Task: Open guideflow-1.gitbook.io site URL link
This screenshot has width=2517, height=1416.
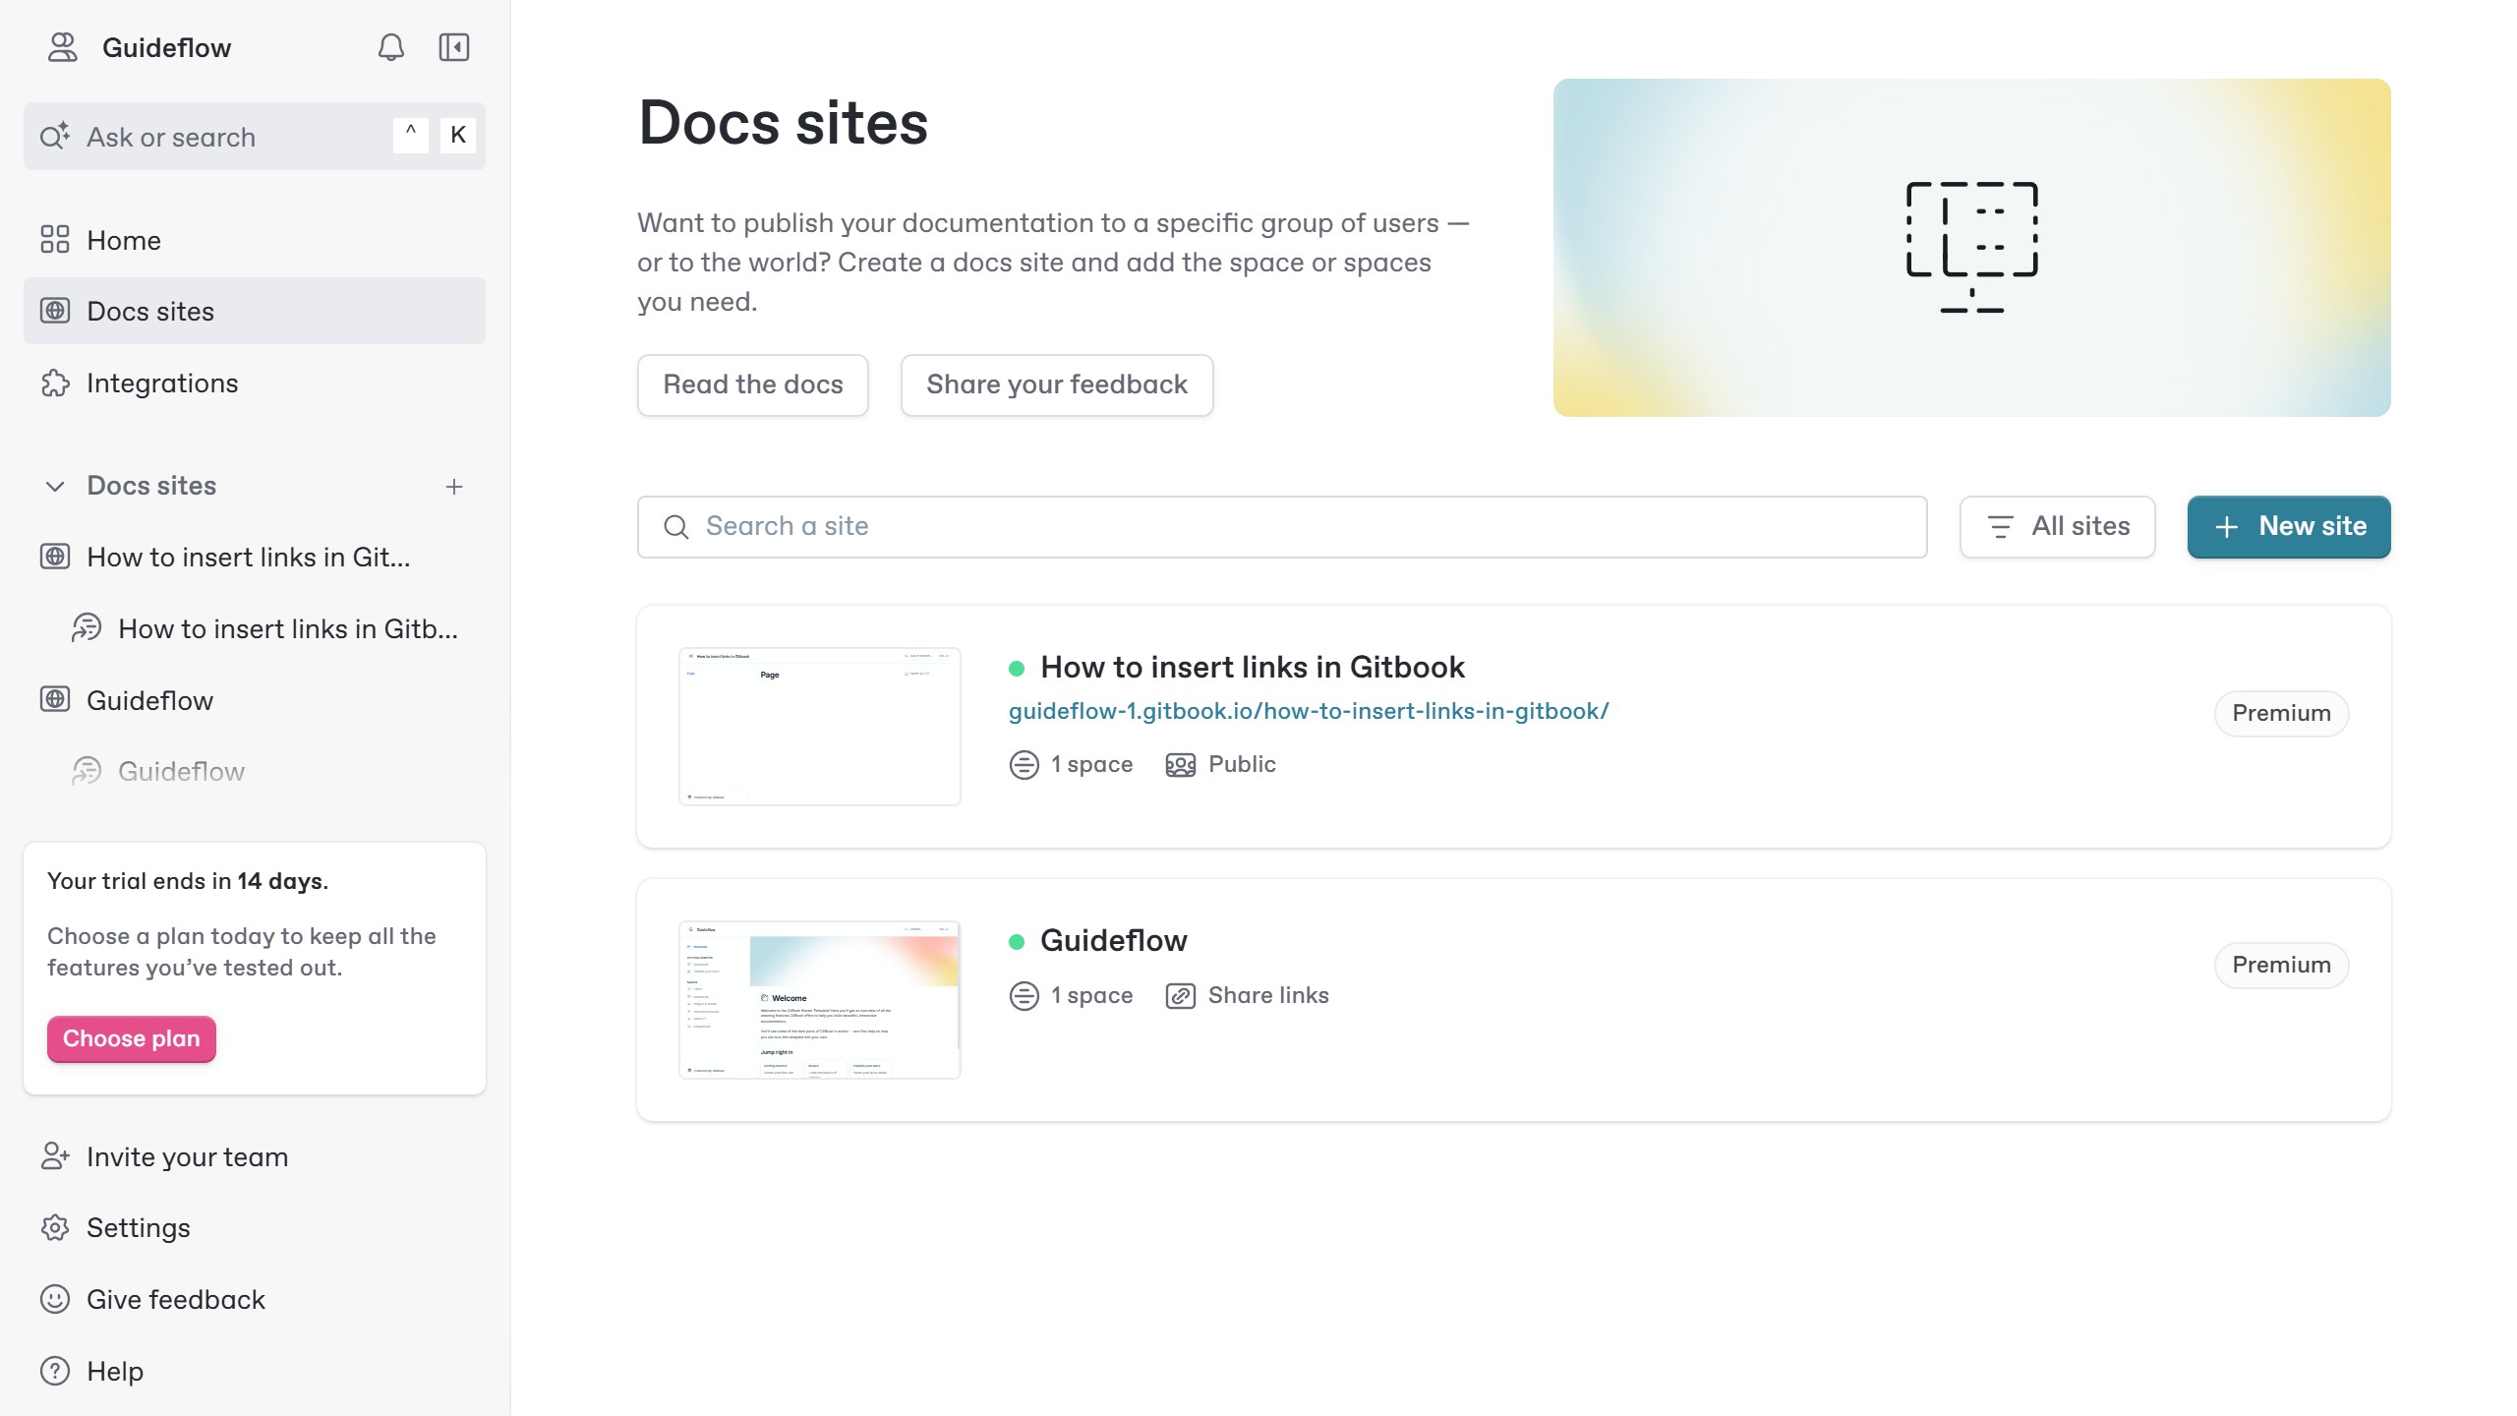Action: point(1309,711)
